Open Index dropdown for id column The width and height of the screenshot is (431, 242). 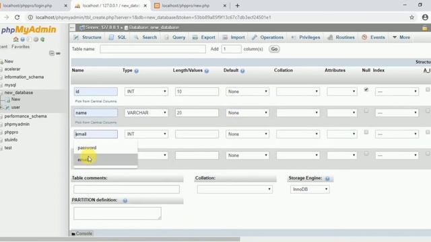(x=397, y=91)
